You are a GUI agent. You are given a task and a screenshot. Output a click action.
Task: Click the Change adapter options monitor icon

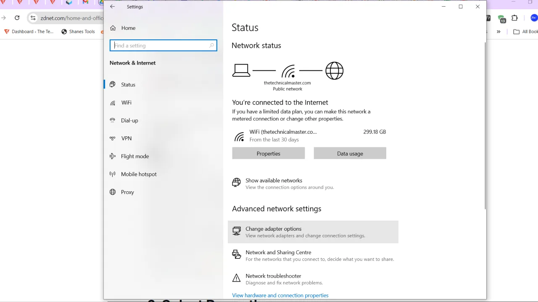pyautogui.click(x=236, y=231)
